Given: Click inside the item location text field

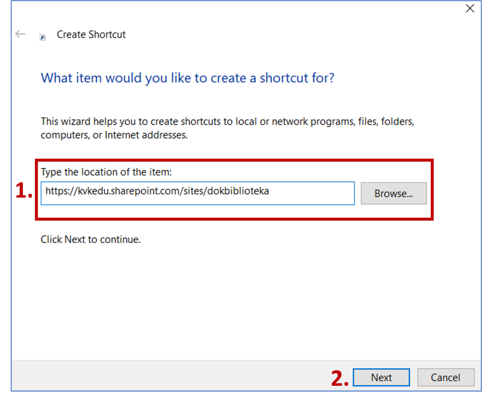Looking at the screenshot, I should 197,193.
